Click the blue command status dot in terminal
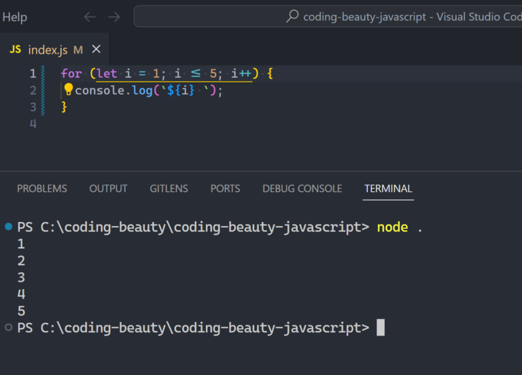 pos(8,226)
